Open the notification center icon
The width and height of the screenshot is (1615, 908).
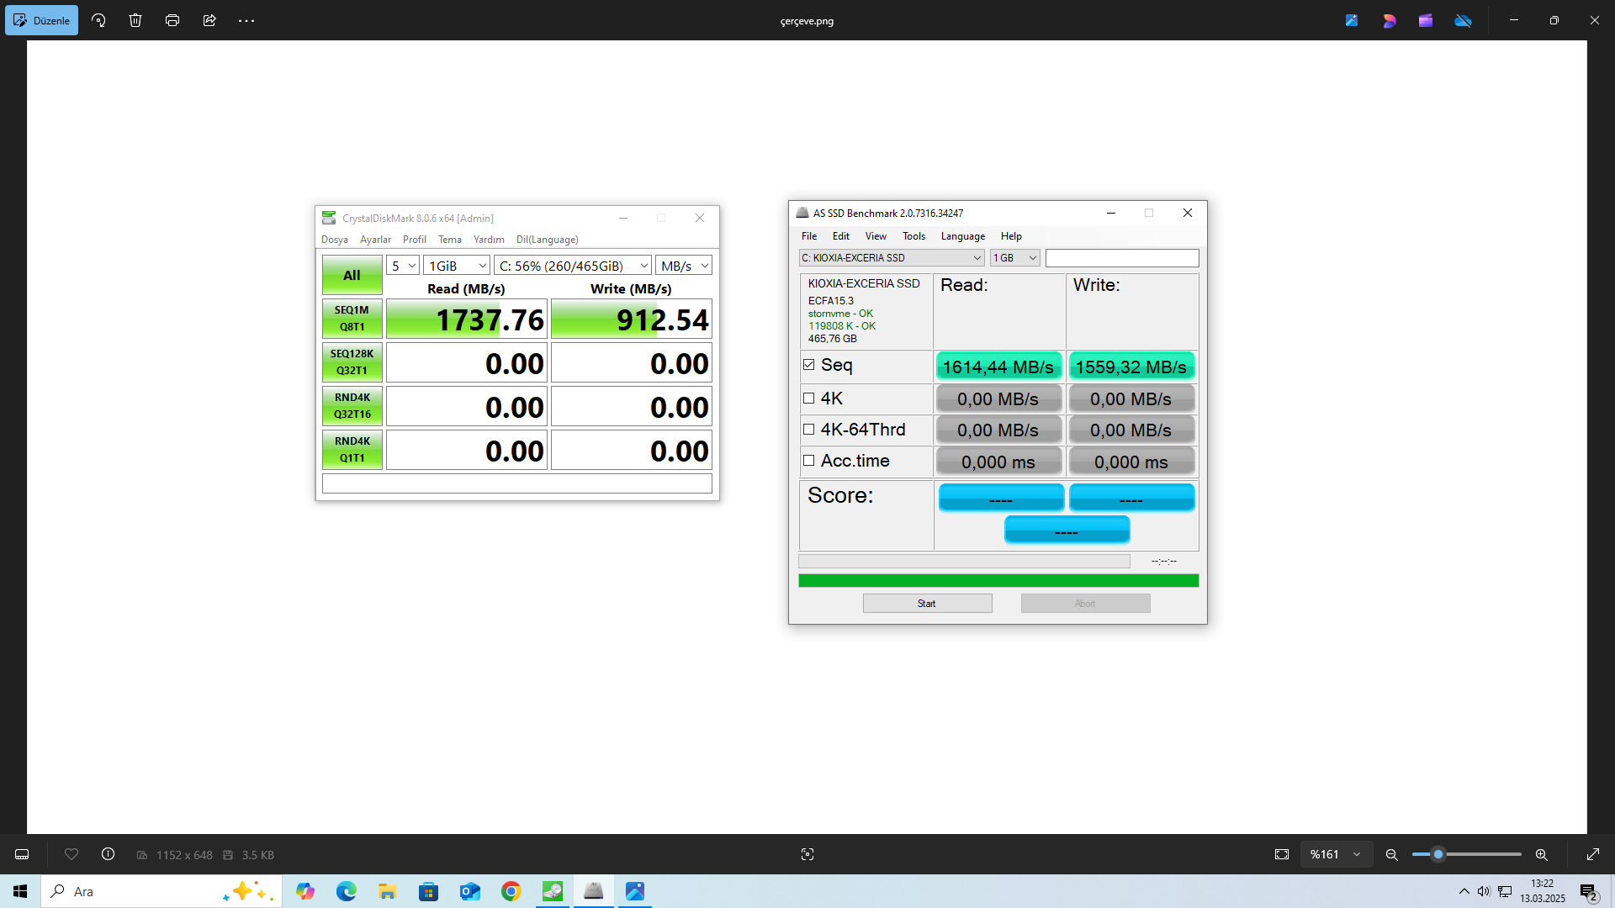pos(1589,892)
